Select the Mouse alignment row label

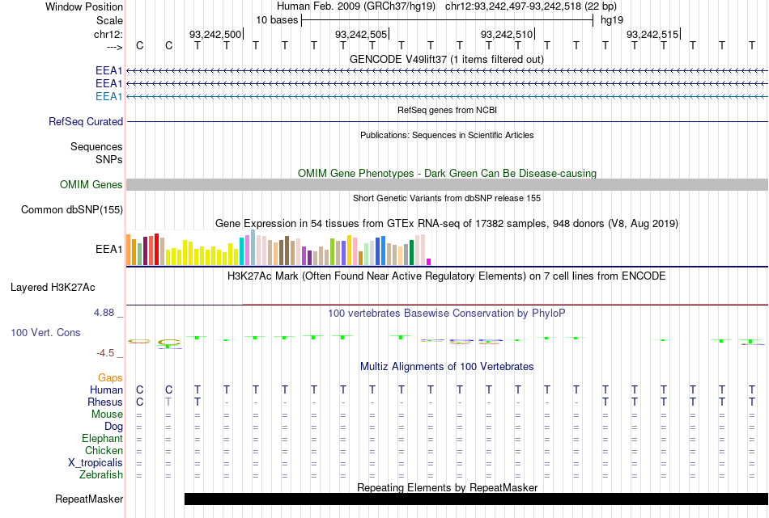(x=107, y=415)
